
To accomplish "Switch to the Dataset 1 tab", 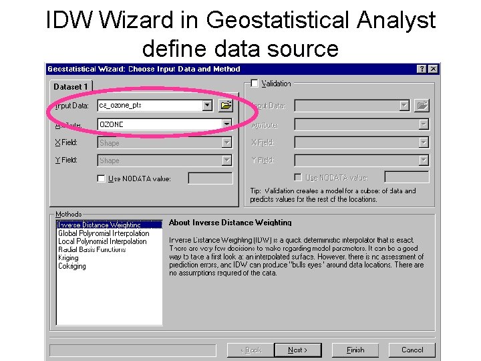I will click(71, 86).
